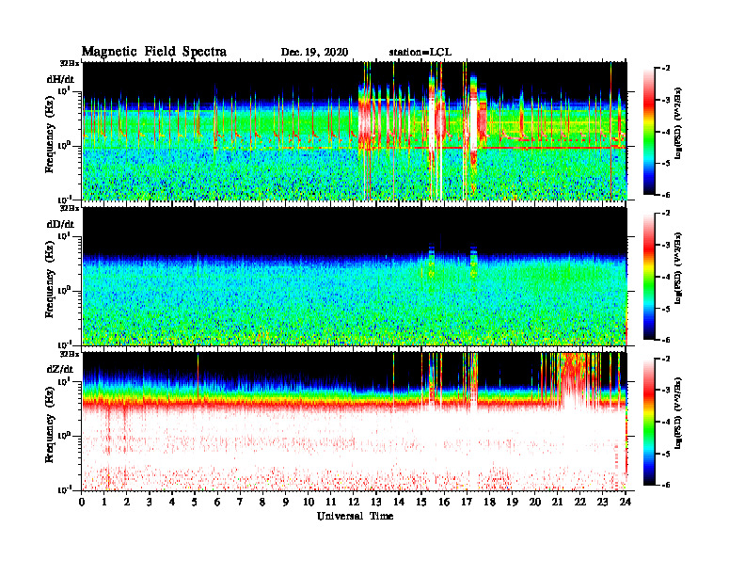Screen dimensions: 745x576
Task: Click hour "3" on the Universal Time axis
Action: coord(150,502)
